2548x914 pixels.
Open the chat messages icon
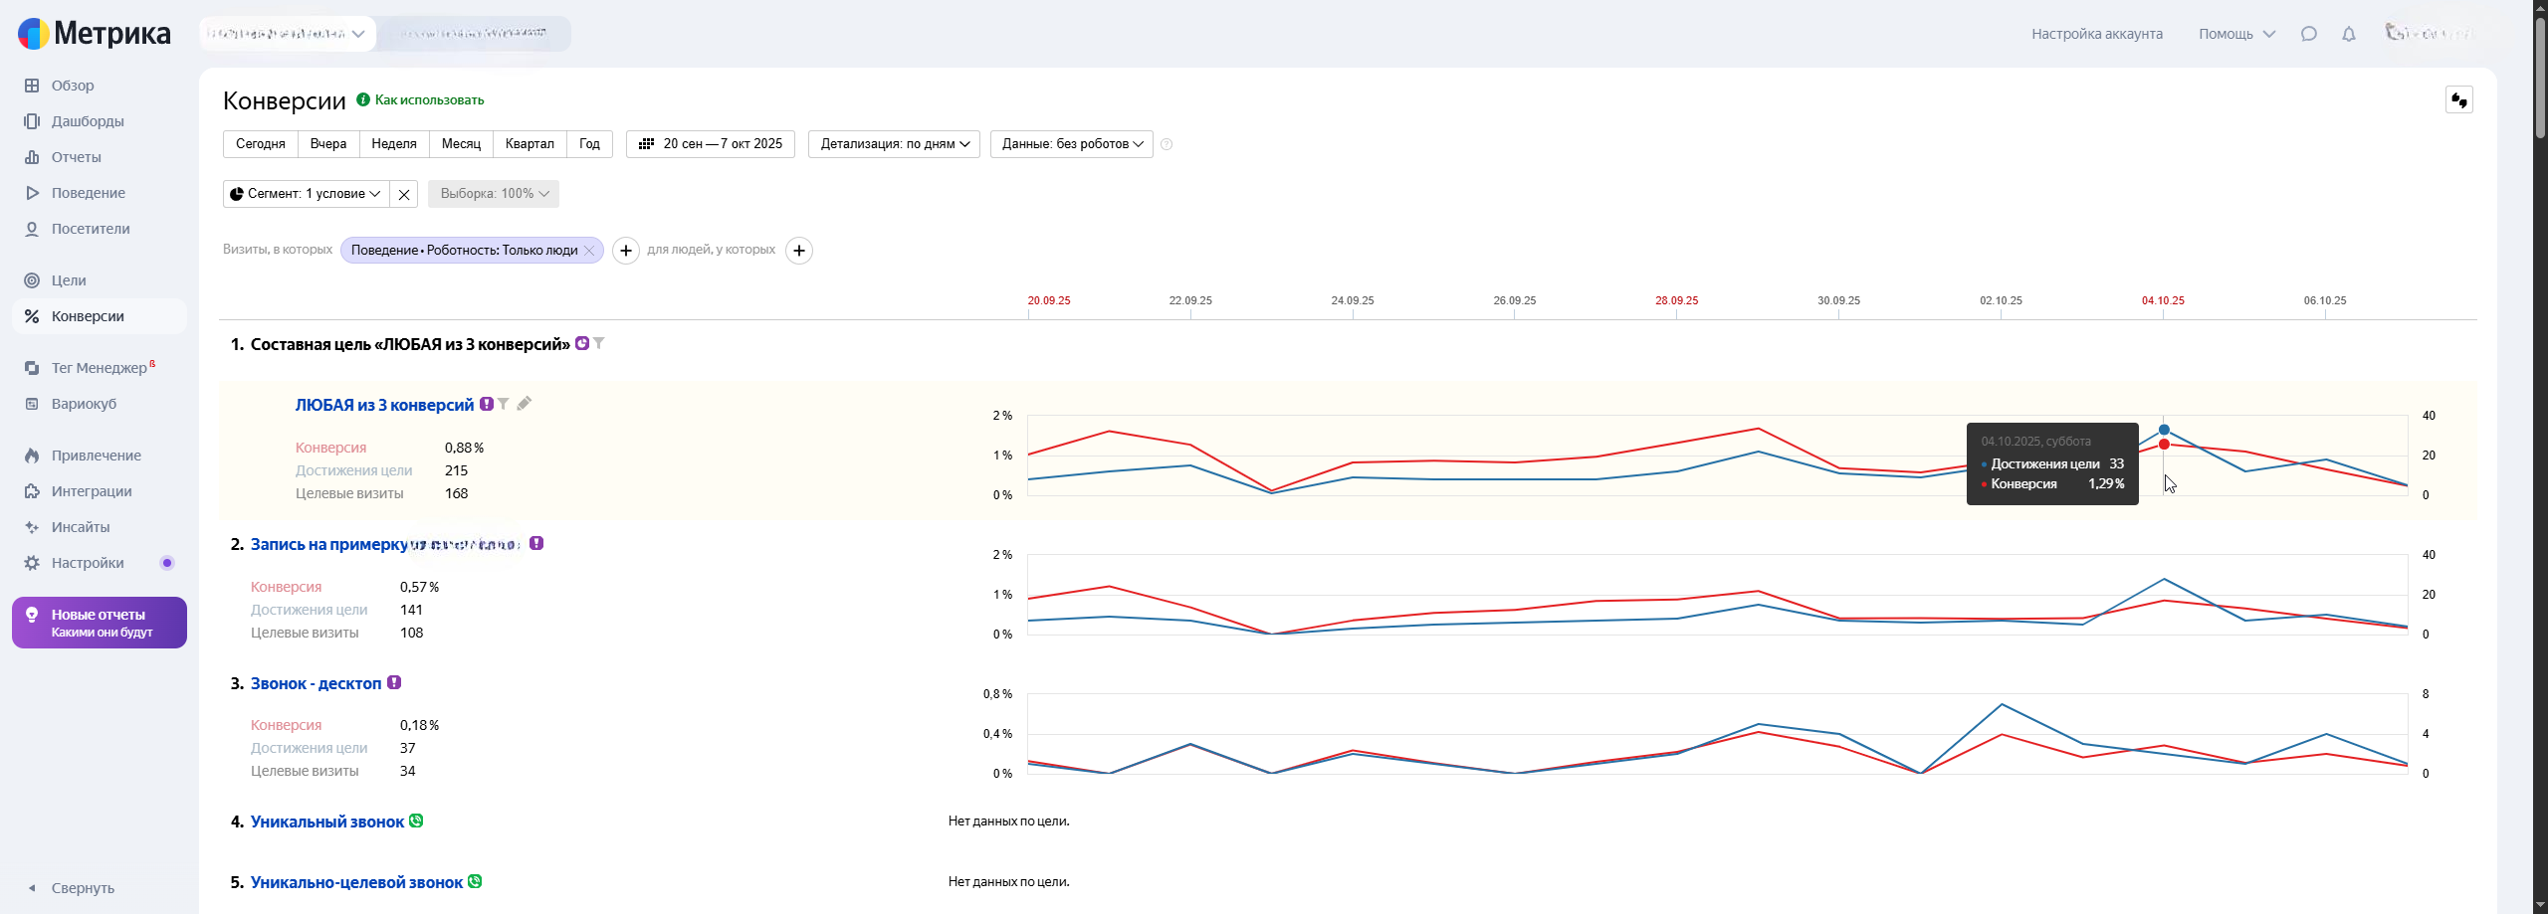[2308, 34]
